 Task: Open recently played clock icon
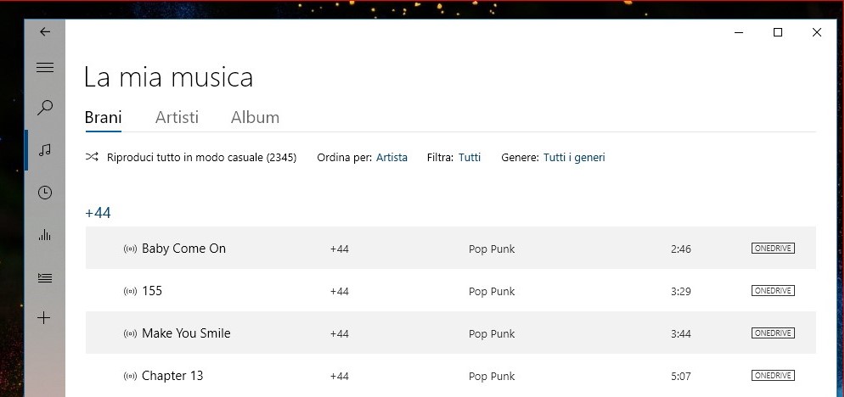pos(45,193)
